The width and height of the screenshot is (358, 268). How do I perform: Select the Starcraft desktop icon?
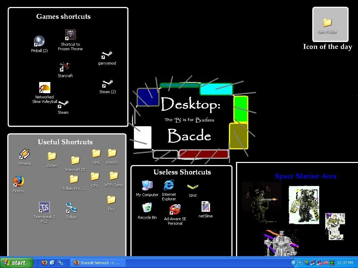[x=65, y=67]
